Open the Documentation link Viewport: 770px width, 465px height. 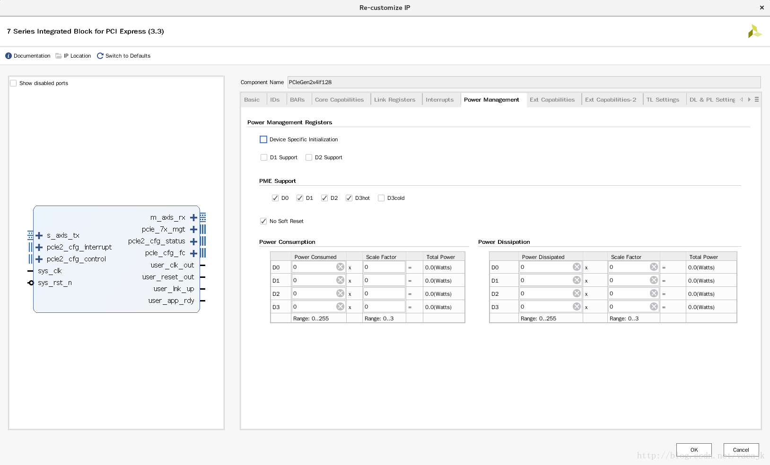tap(32, 56)
